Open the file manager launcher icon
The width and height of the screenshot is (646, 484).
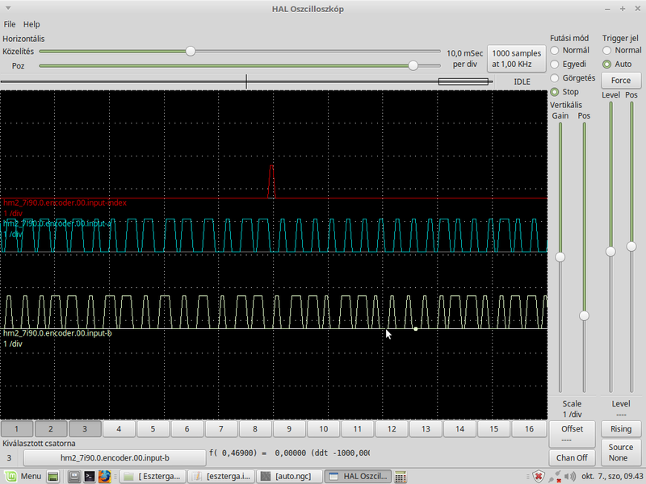pos(74,477)
